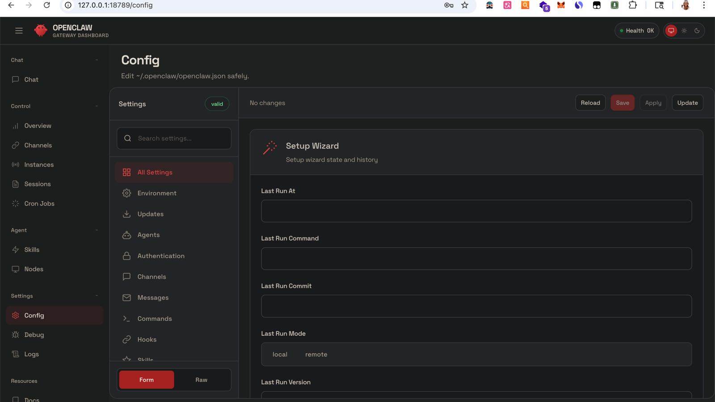This screenshot has width=715, height=402.
Task: Select remote for Last Run Mode
Action: [316, 355]
